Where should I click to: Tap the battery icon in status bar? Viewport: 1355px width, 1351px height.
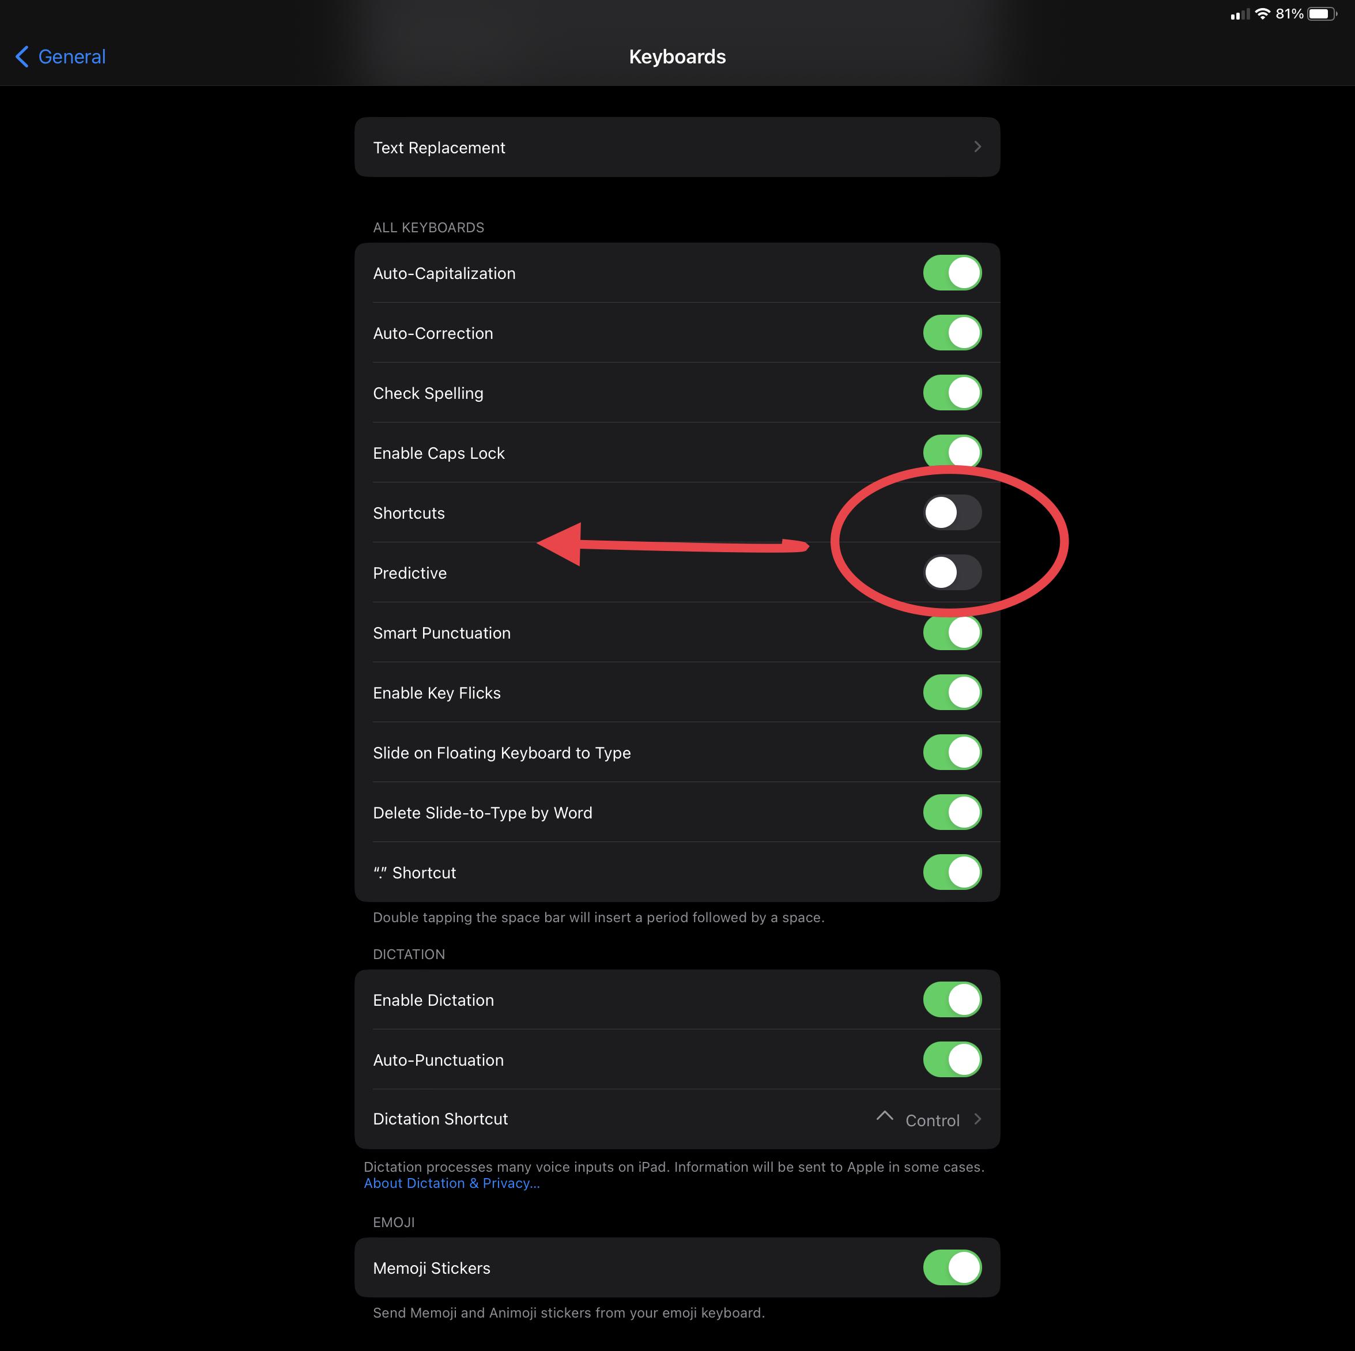1322,14
